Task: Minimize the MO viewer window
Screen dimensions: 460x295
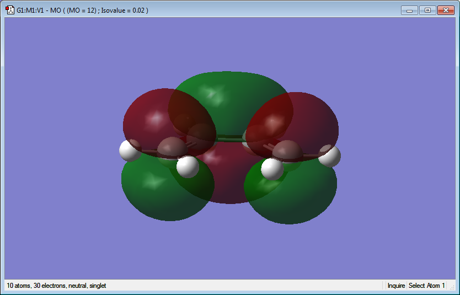Action: (410, 10)
